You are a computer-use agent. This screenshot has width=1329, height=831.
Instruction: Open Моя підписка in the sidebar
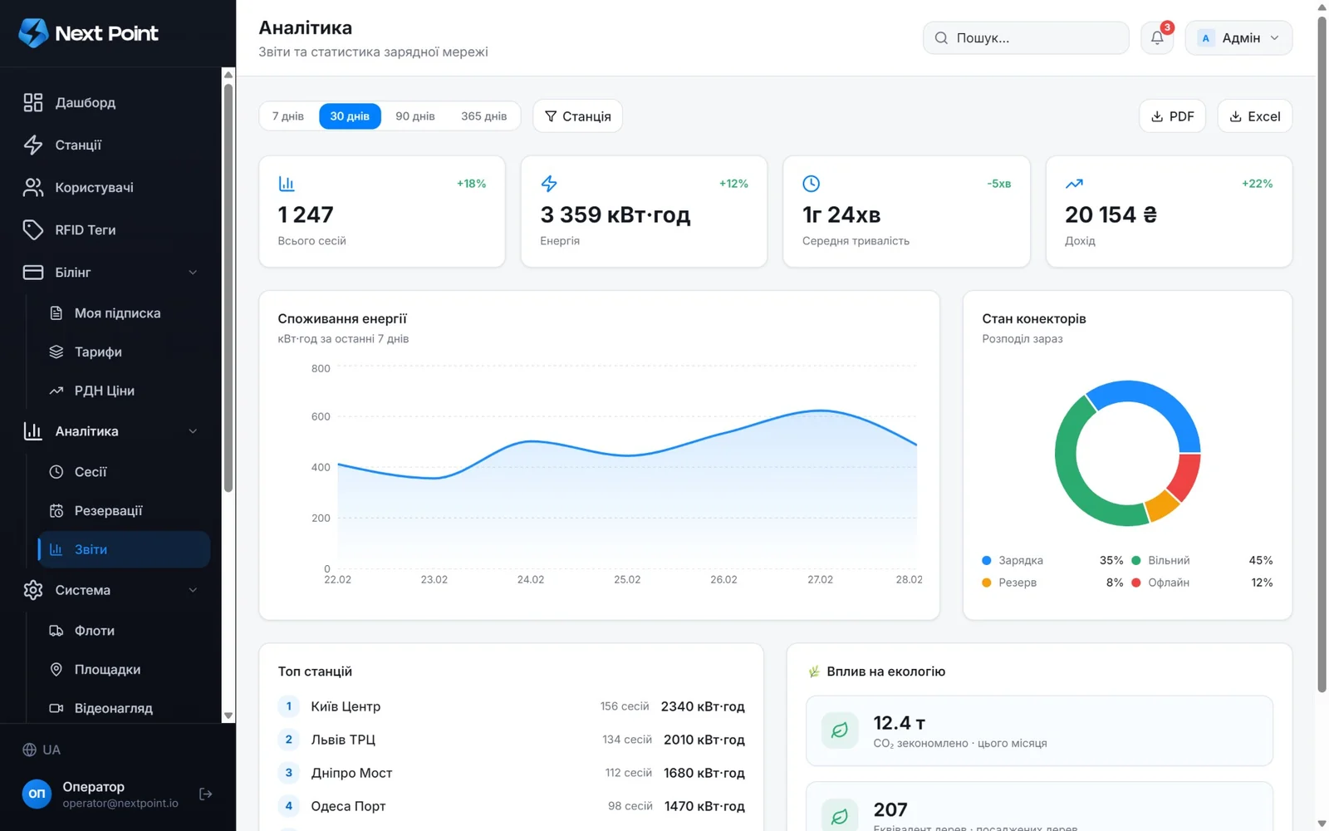124,313
